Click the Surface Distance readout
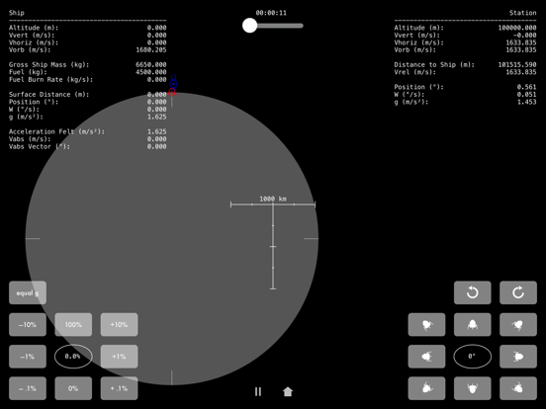 (x=88, y=95)
